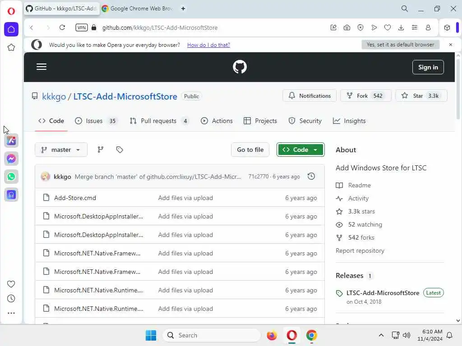Expand the master branch dropdown

61,150
